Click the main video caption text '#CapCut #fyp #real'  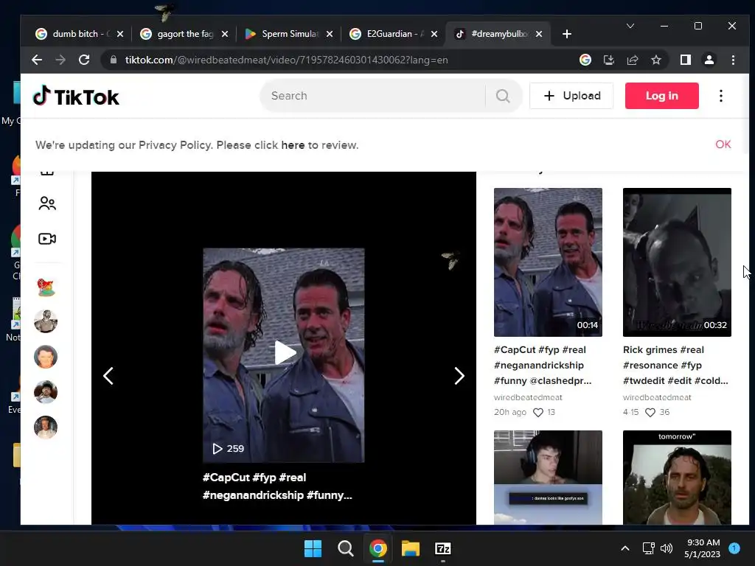point(254,478)
